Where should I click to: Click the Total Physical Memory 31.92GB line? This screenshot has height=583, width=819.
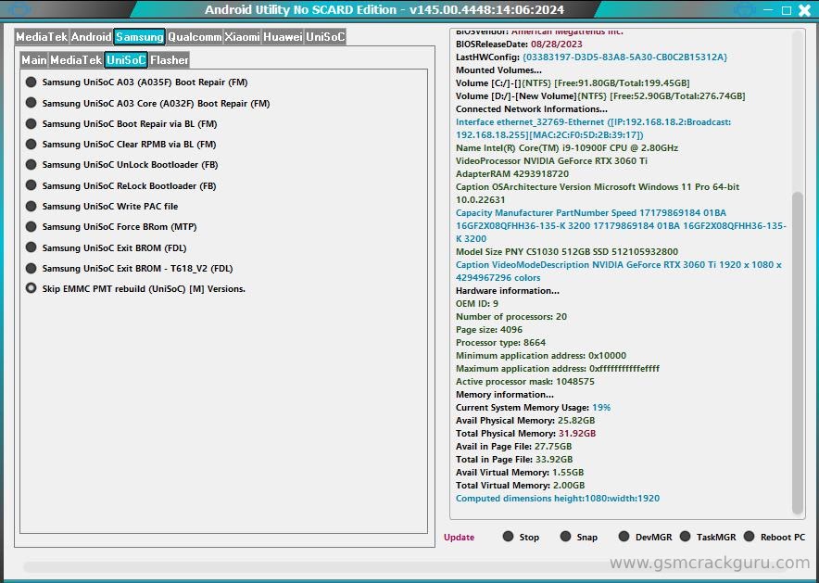pos(525,433)
